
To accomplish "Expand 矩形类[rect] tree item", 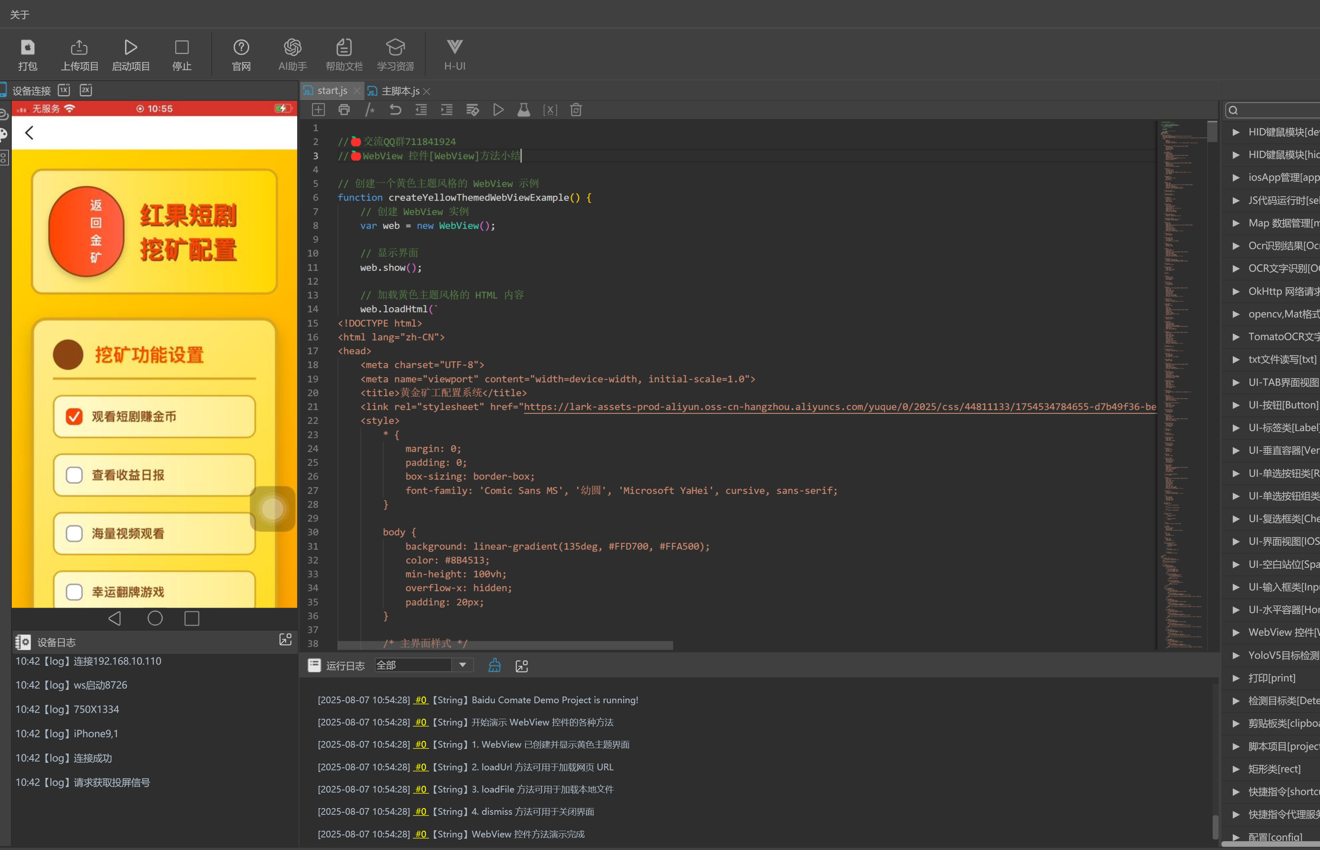I will click(x=1236, y=769).
